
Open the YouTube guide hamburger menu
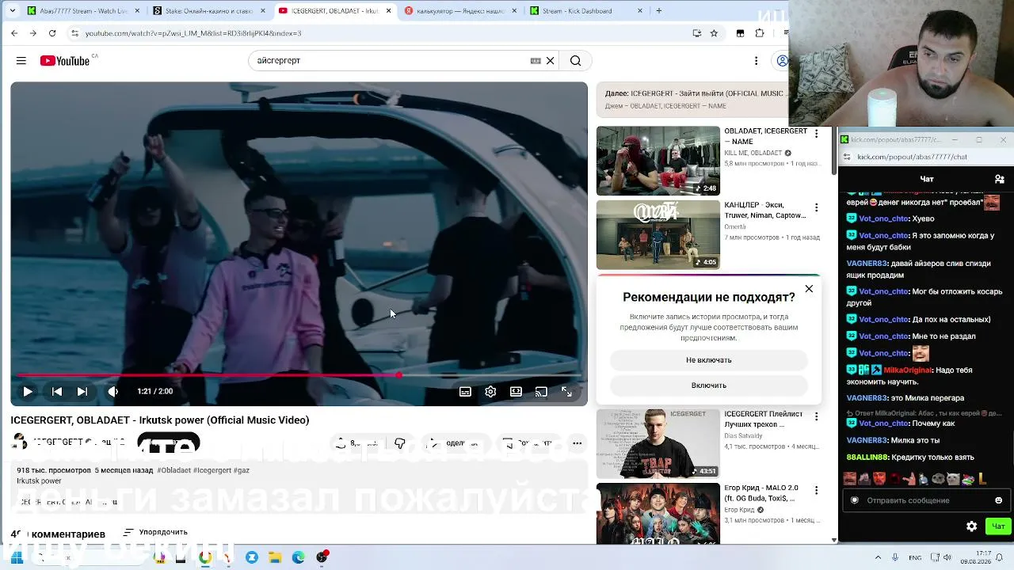click(x=21, y=61)
